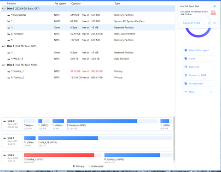
Task: Select Disk 0 in the disk map
Action: tap(12, 124)
